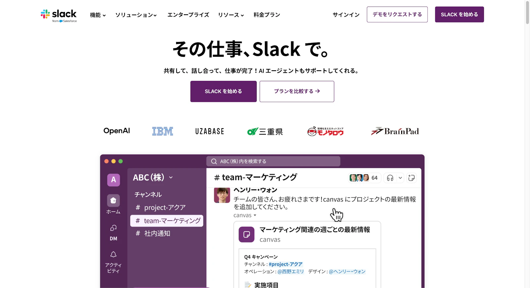Open the huddle options chevron
This screenshot has height=288, width=530.
(400, 178)
